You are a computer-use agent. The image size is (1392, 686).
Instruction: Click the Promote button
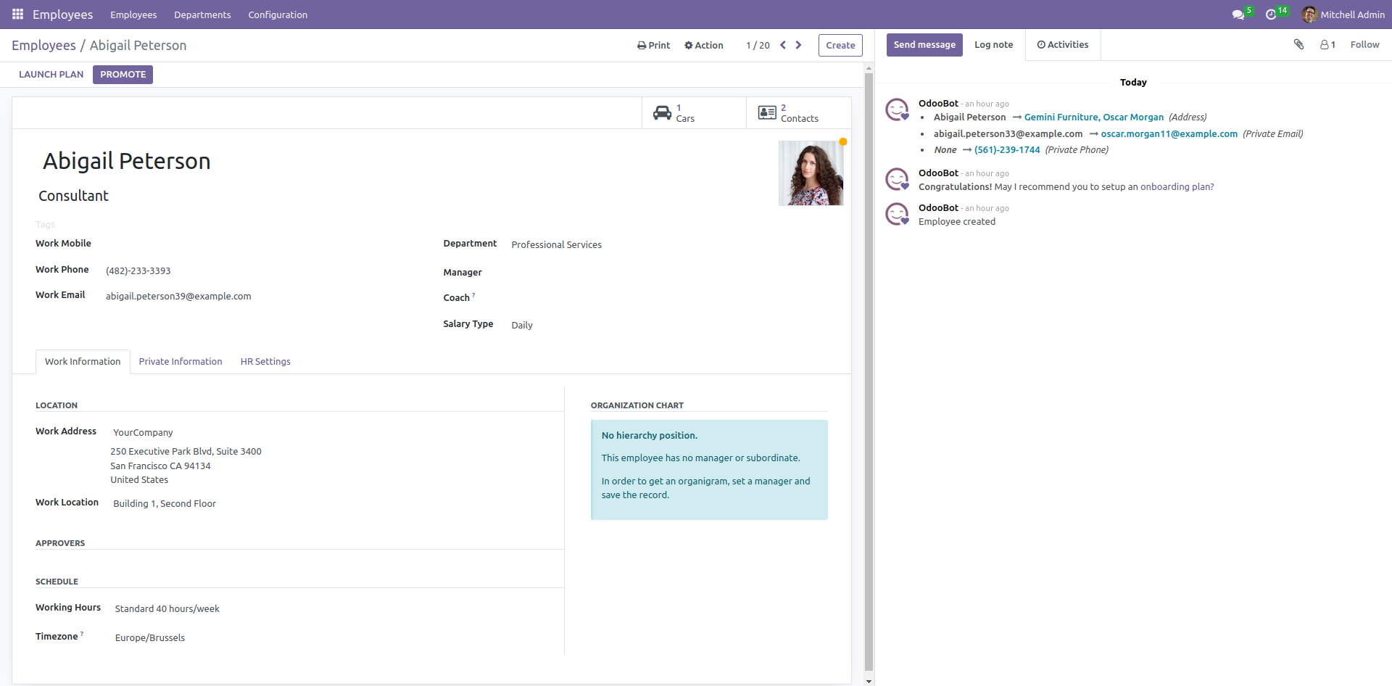[x=123, y=75]
